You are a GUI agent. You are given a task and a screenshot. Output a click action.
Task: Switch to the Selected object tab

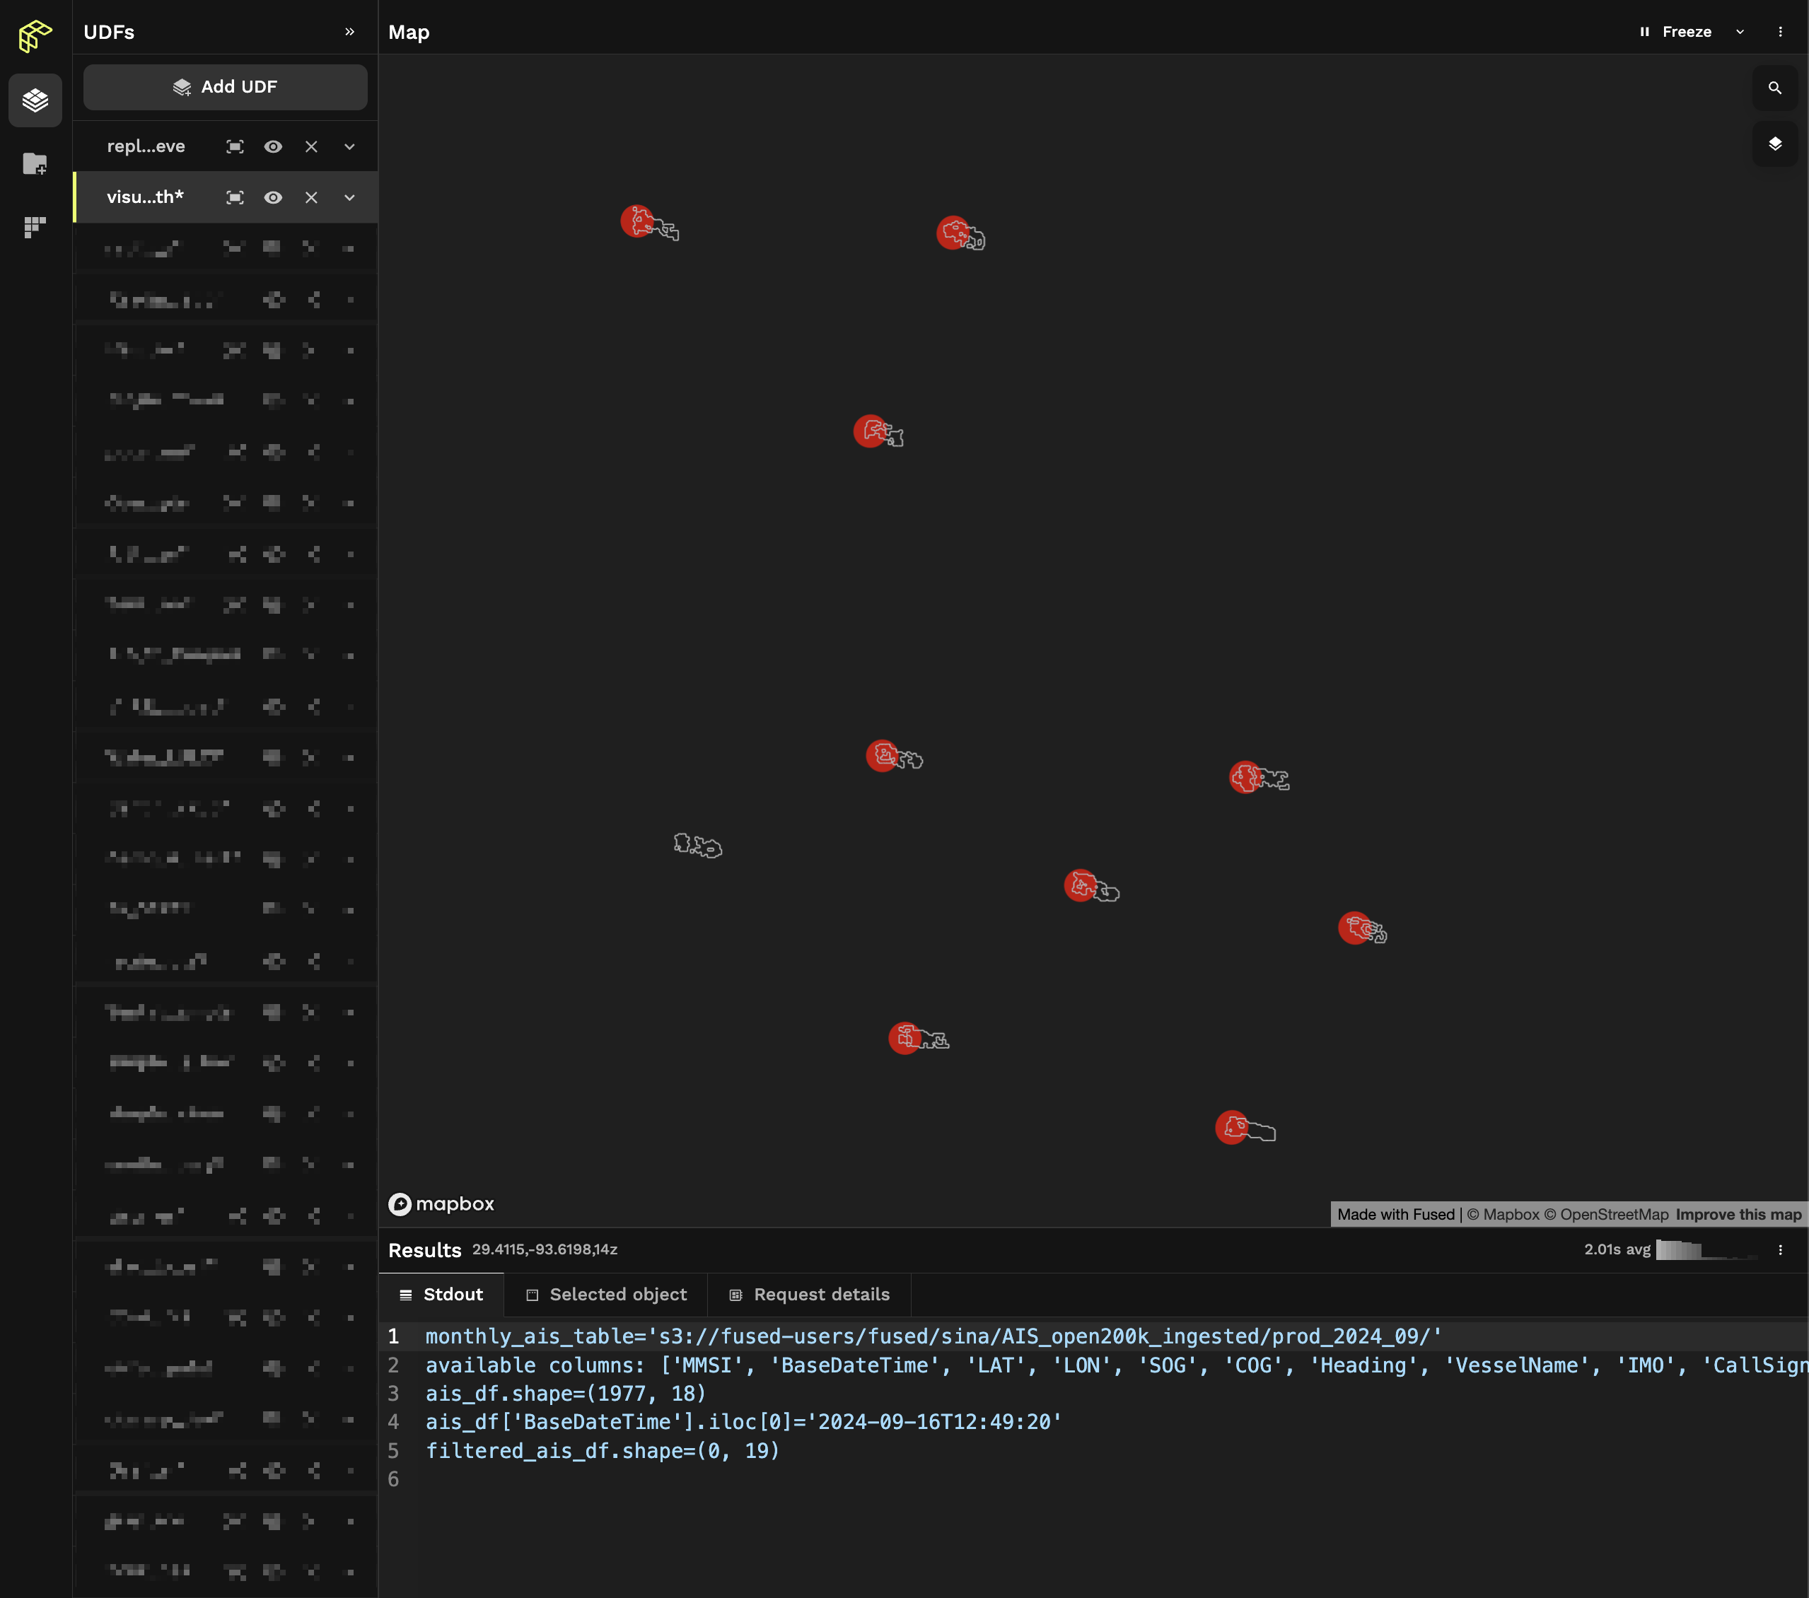tap(606, 1295)
